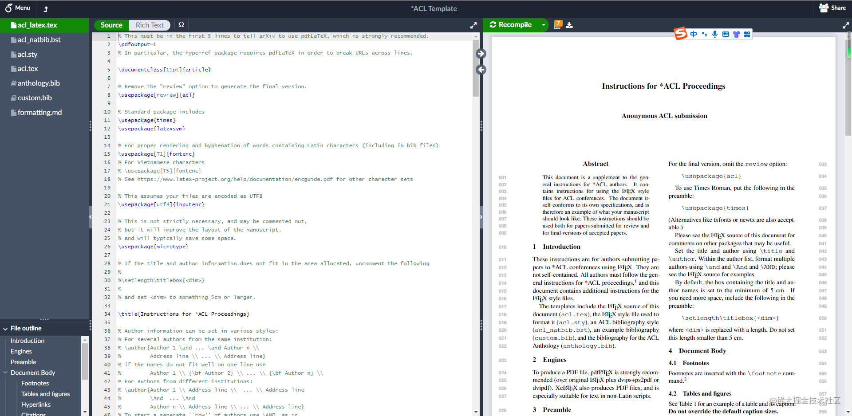Jump to PDF location with right-arrow button
852x416 pixels.
tap(481, 54)
